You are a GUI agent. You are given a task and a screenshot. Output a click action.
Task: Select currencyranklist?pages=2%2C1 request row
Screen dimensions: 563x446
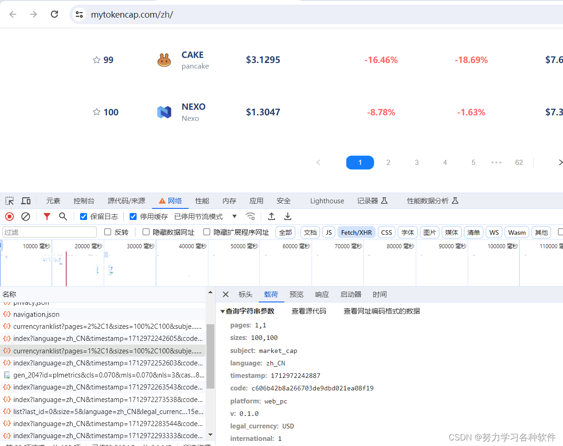click(x=103, y=327)
